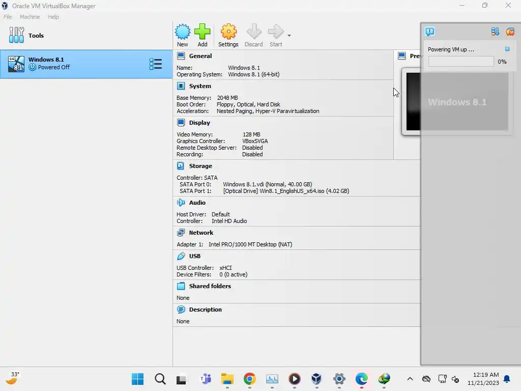This screenshot has width=521, height=391.
Task: Open the Storage settings link
Action: pos(200,166)
